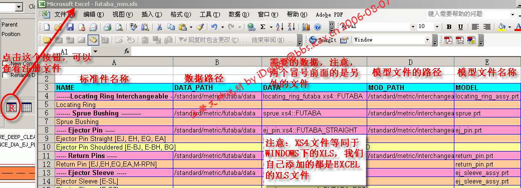
Task: Open the 格式(O) Format menu
Action: click(181, 14)
